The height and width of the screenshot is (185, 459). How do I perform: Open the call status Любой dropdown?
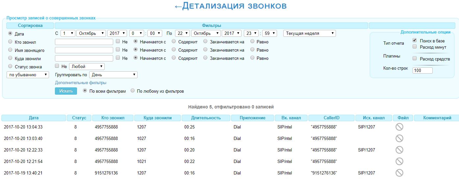87,66
